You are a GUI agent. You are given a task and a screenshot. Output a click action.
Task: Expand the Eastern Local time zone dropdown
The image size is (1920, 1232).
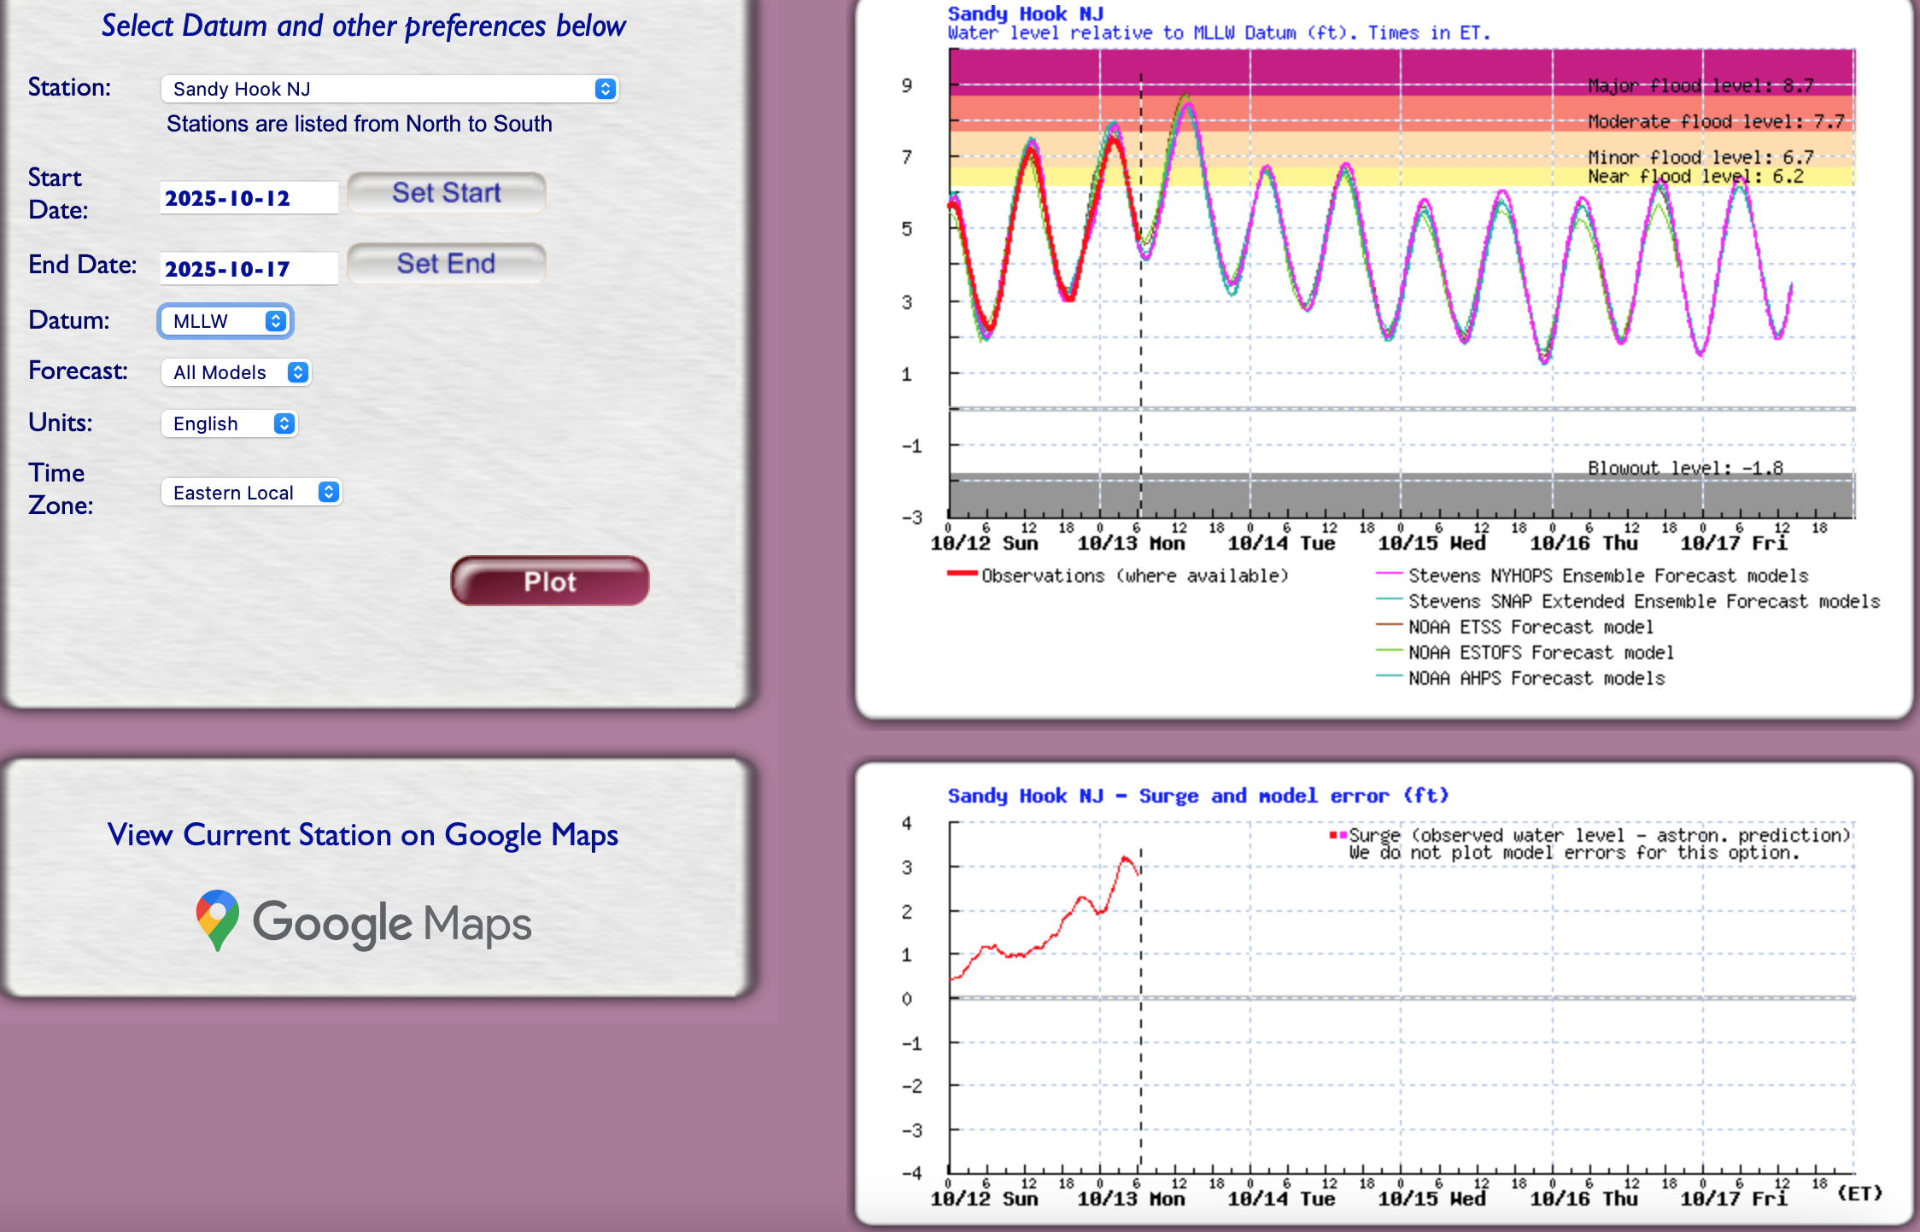point(251,493)
